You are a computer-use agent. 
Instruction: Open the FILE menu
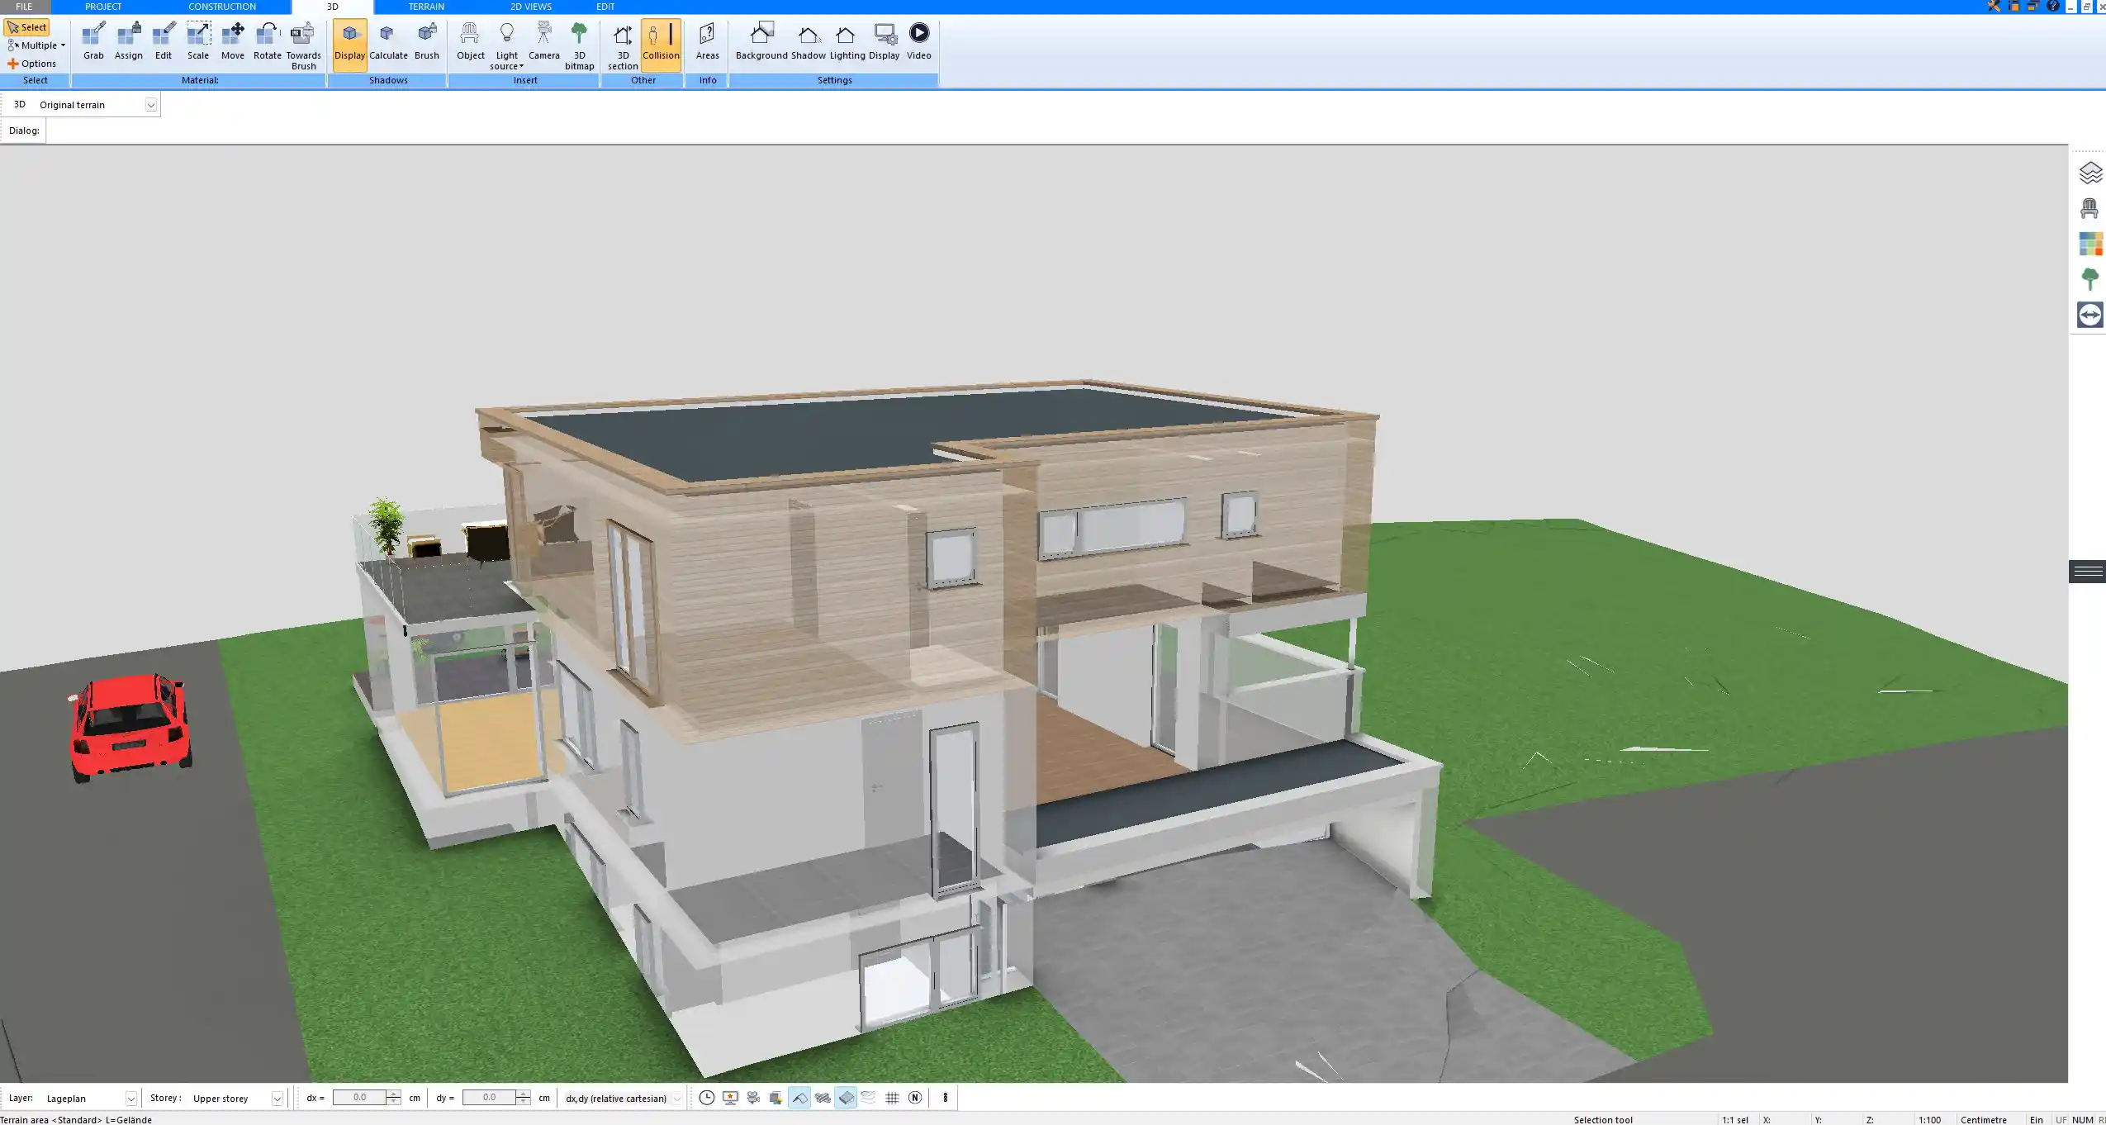tap(24, 7)
